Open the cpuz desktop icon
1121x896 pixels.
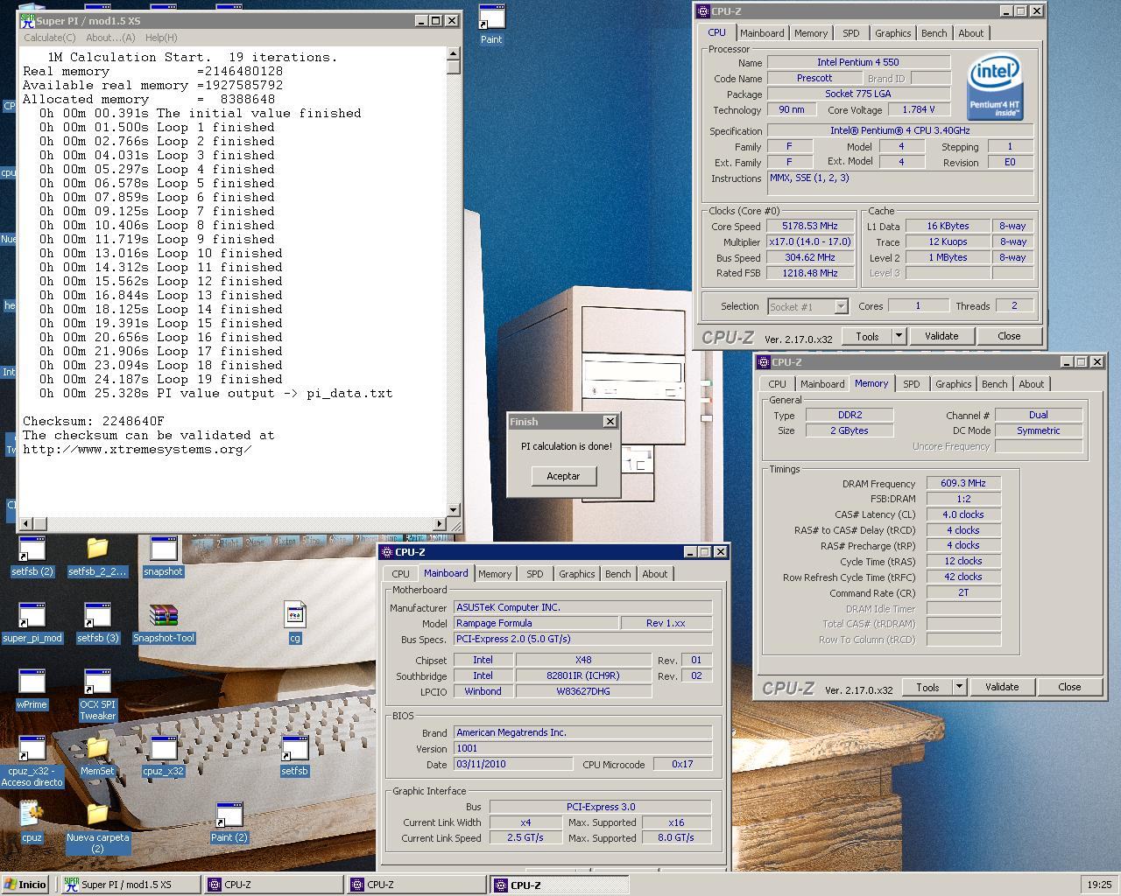click(32, 822)
